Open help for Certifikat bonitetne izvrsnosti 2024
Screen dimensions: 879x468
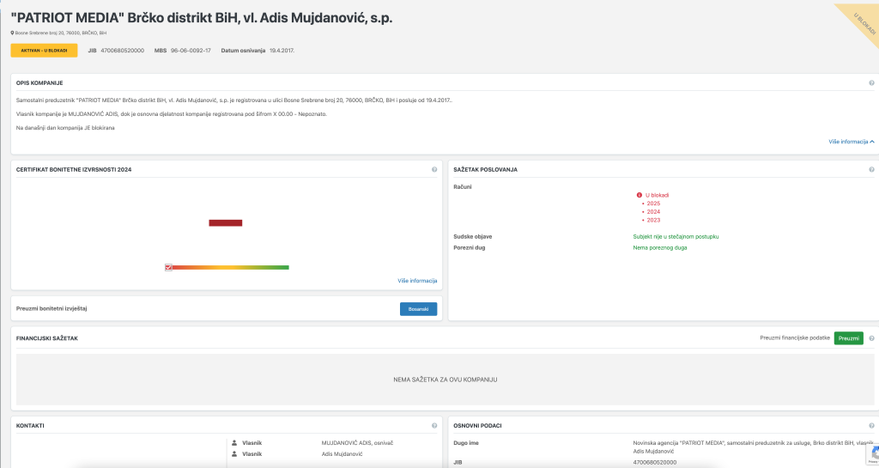[x=434, y=170]
